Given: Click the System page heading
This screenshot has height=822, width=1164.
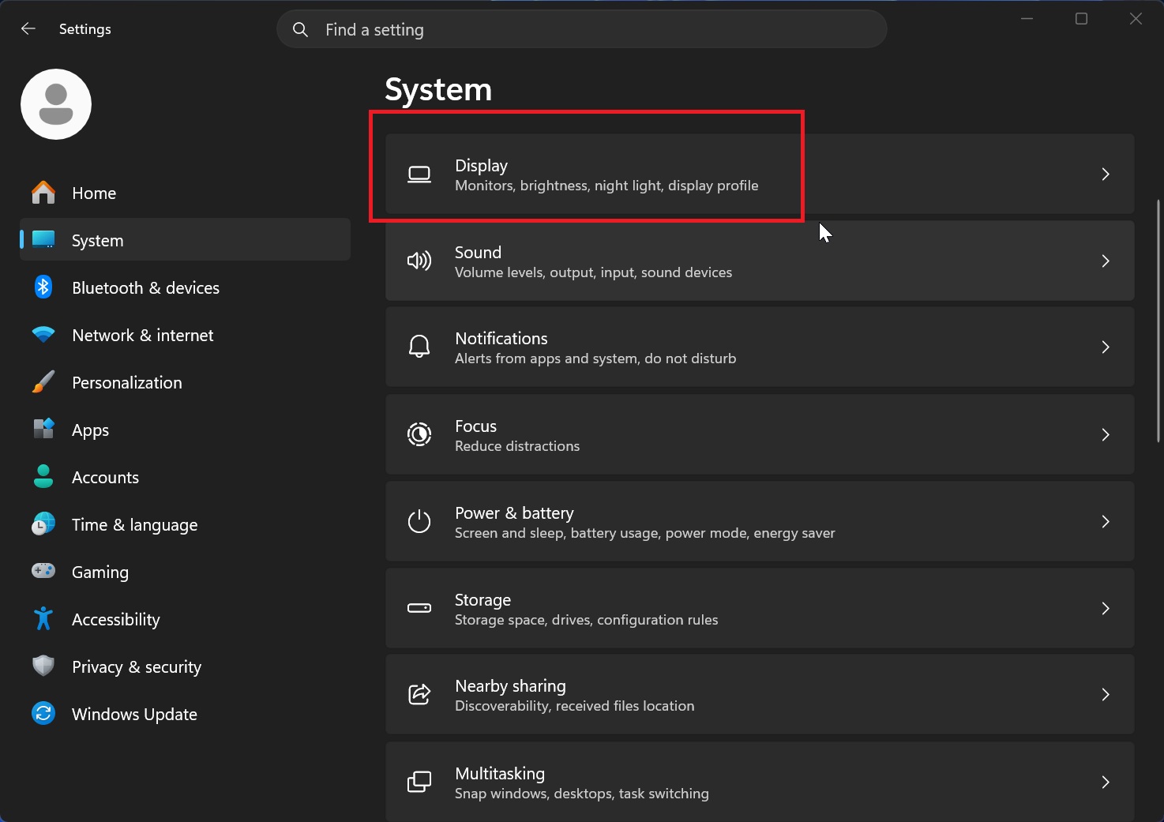Looking at the screenshot, I should [438, 90].
